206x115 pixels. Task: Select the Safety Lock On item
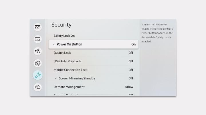64,36
